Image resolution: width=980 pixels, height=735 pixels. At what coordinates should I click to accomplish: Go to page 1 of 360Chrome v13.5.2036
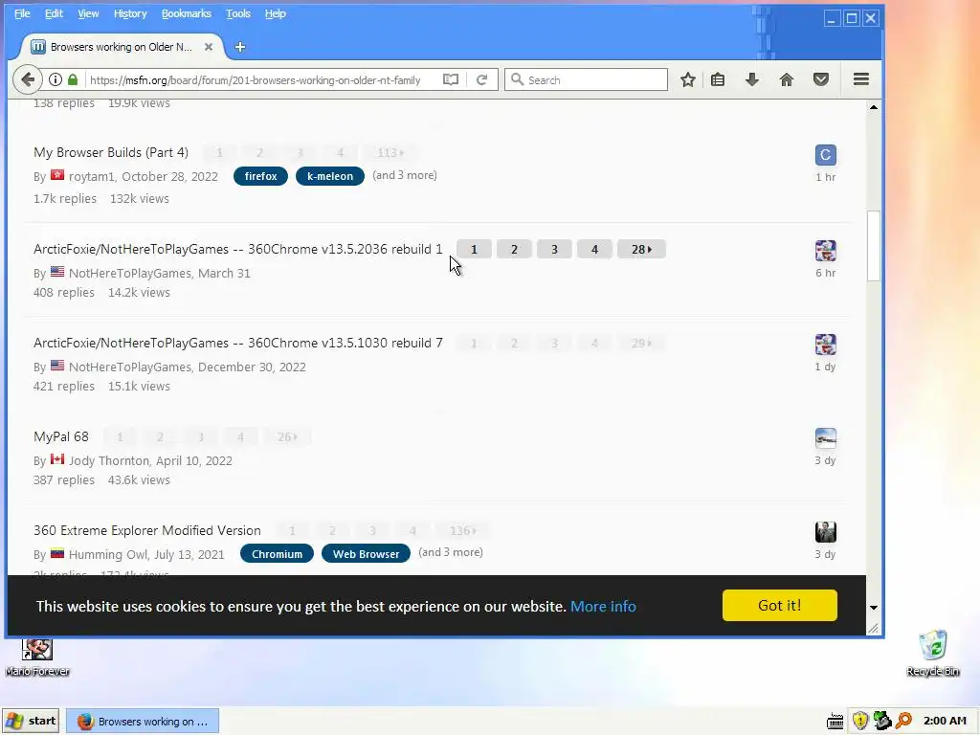(x=474, y=250)
